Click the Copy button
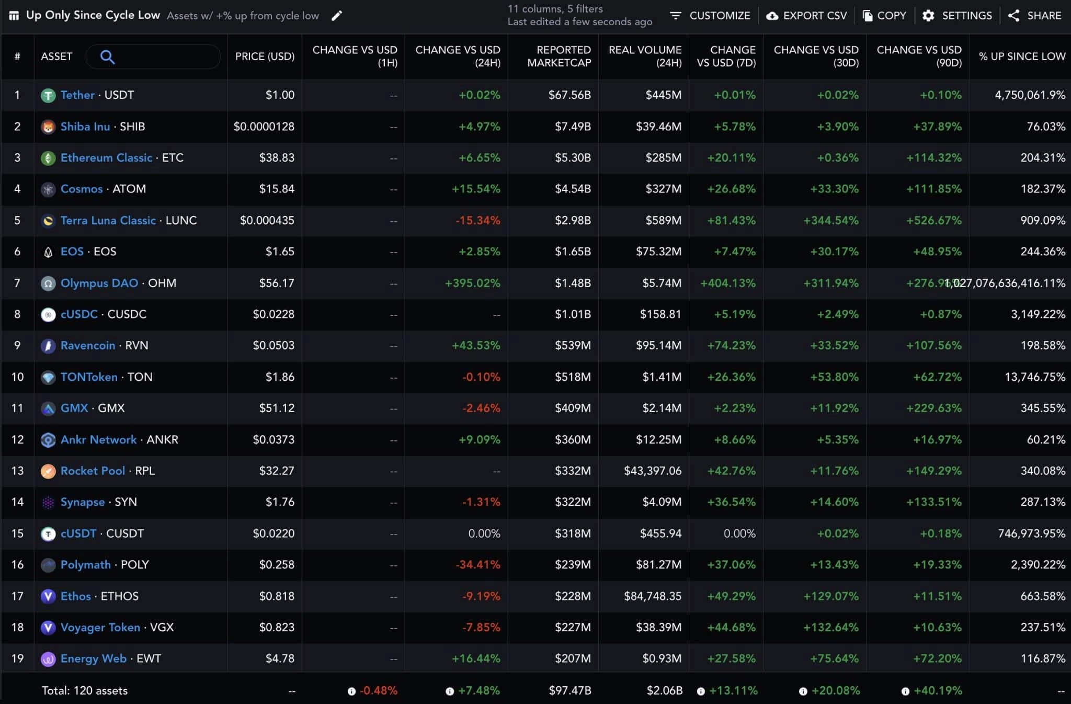Screen dimensions: 1071x704 click(884, 16)
